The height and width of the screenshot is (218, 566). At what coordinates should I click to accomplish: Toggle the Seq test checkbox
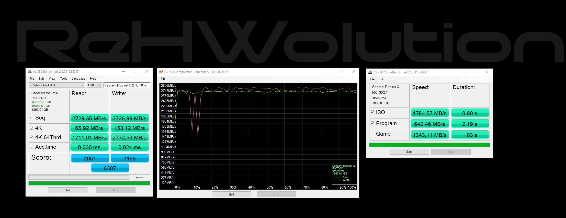click(x=32, y=118)
